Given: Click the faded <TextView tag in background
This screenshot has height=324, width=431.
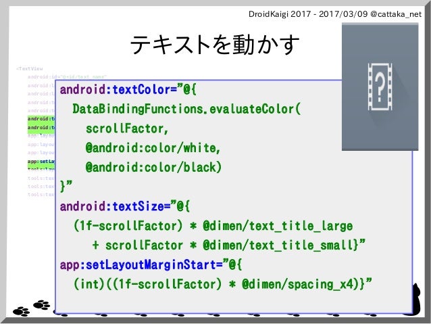Looking at the screenshot, I should (x=30, y=68).
